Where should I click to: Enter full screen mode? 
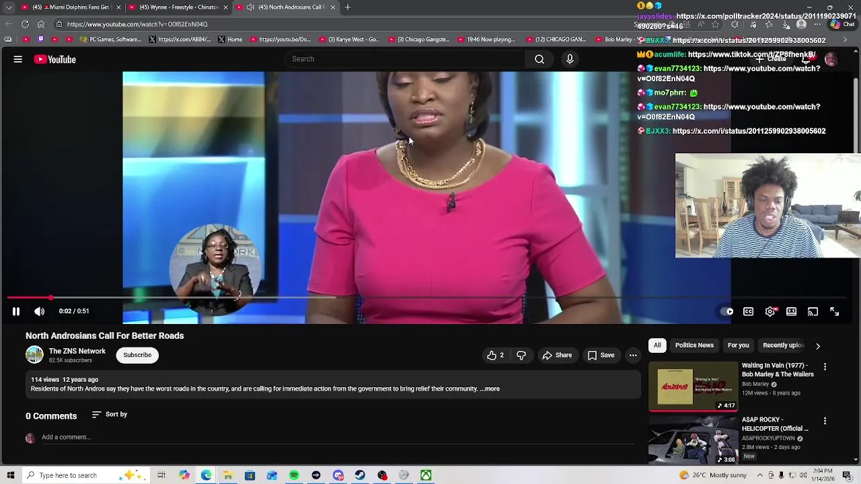click(x=835, y=311)
